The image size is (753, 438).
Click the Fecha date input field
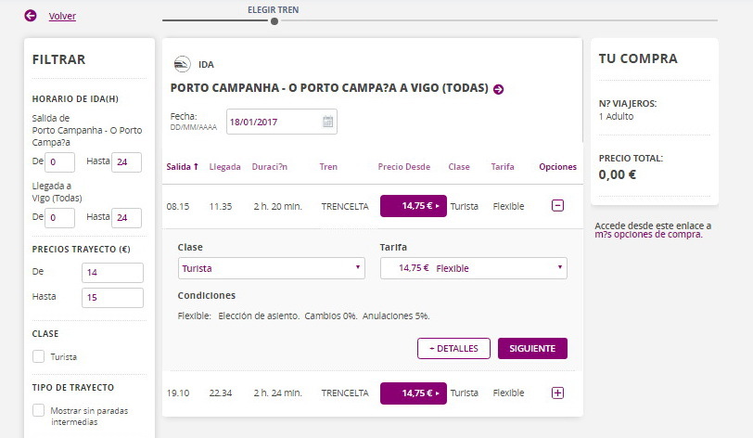tap(274, 122)
